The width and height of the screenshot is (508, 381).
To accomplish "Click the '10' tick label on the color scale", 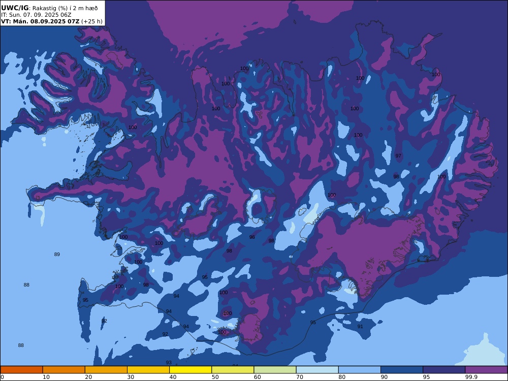I will tap(46, 377).
